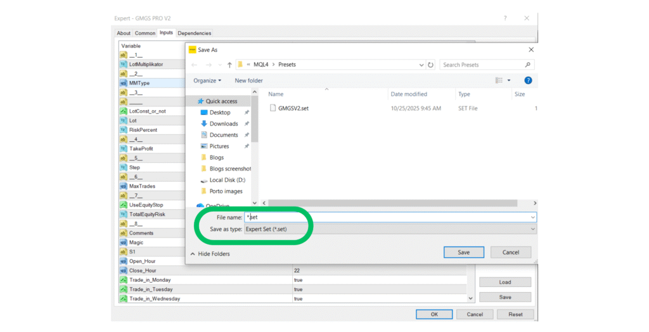Open the Pictures folder in the sidebar

(x=221, y=146)
